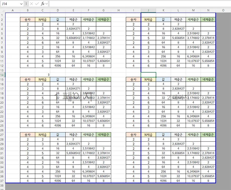This screenshot has width=231, height=190.
Task: Select column L header
Action: click(178, 10)
